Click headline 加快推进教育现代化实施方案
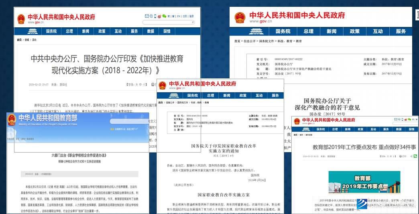 (x=107, y=64)
